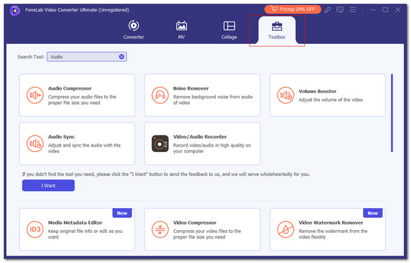Open the Converter tab
The image size is (411, 263).
coord(134,29)
